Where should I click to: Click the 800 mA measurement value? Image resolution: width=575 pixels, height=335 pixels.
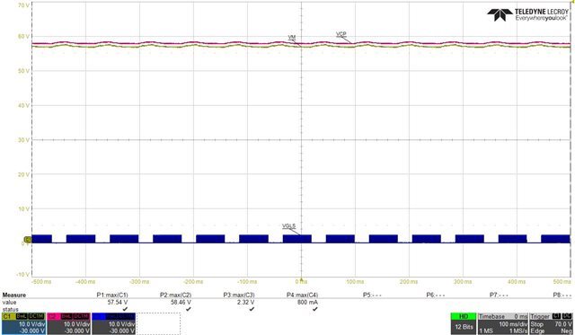click(x=307, y=303)
